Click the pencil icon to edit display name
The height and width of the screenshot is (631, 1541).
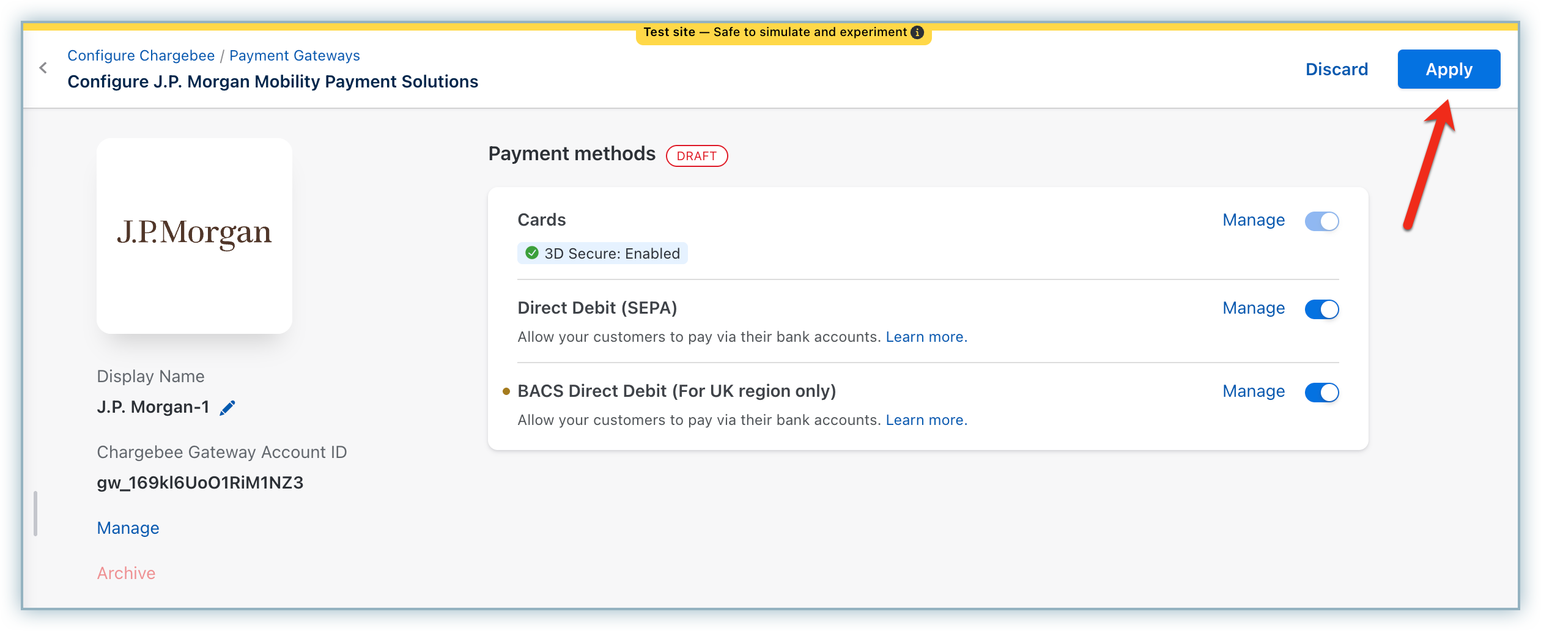tap(227, 408)
